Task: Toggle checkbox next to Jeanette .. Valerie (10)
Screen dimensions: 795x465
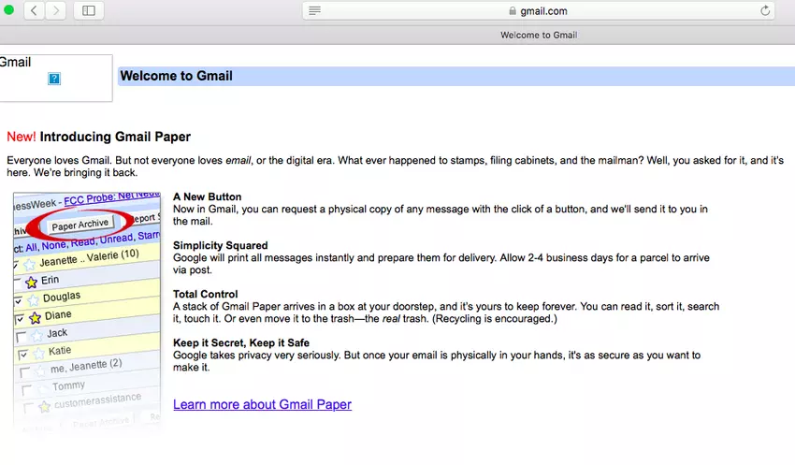Action: point(16,265)
